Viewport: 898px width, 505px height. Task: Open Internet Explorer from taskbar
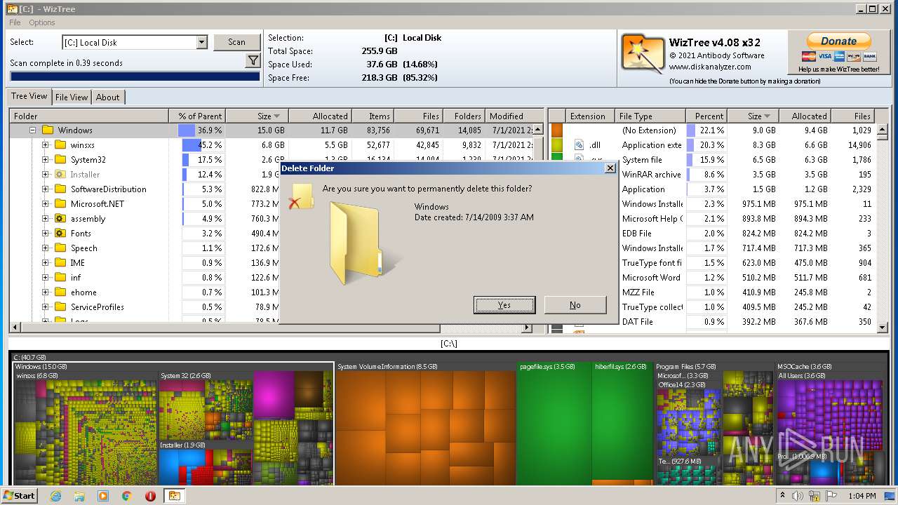pyautogui.click(x=55, y=496)
